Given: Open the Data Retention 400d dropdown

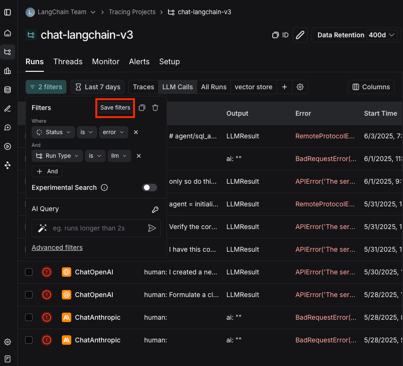Looking at the screenshot, I should [382, 35].
